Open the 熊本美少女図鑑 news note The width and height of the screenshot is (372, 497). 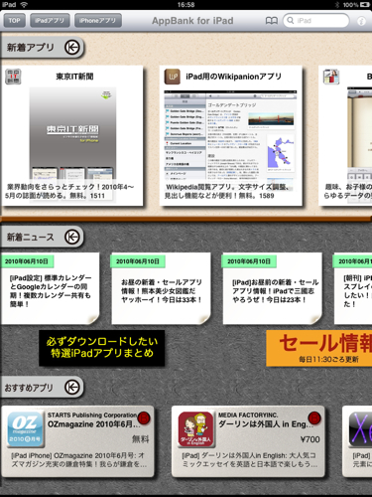click(161, 288)
